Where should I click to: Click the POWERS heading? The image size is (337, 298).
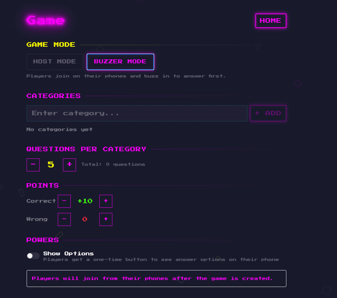tap(43, 240)
